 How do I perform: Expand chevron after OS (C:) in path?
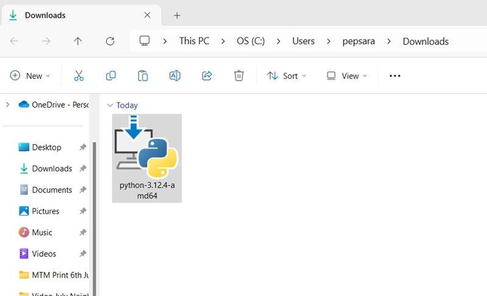pos(279,41)
